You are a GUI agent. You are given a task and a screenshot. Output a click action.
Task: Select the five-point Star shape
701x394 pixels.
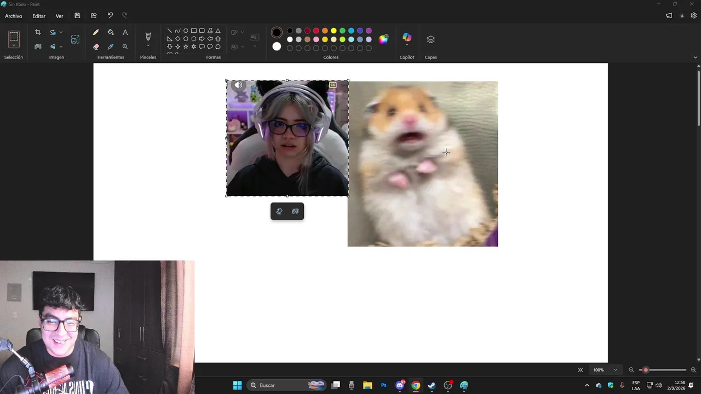tap(186, 47)
